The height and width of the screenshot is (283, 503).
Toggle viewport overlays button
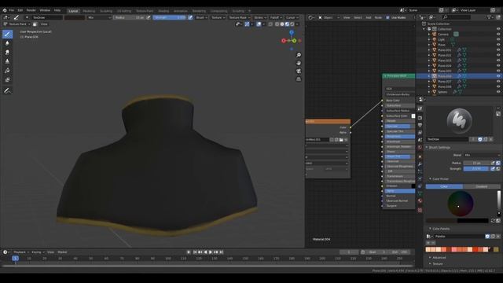(259, 24)
